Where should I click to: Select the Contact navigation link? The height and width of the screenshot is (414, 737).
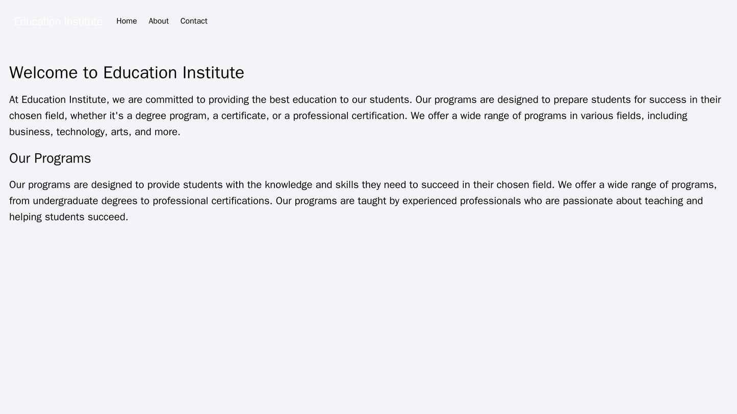point(194,21)
